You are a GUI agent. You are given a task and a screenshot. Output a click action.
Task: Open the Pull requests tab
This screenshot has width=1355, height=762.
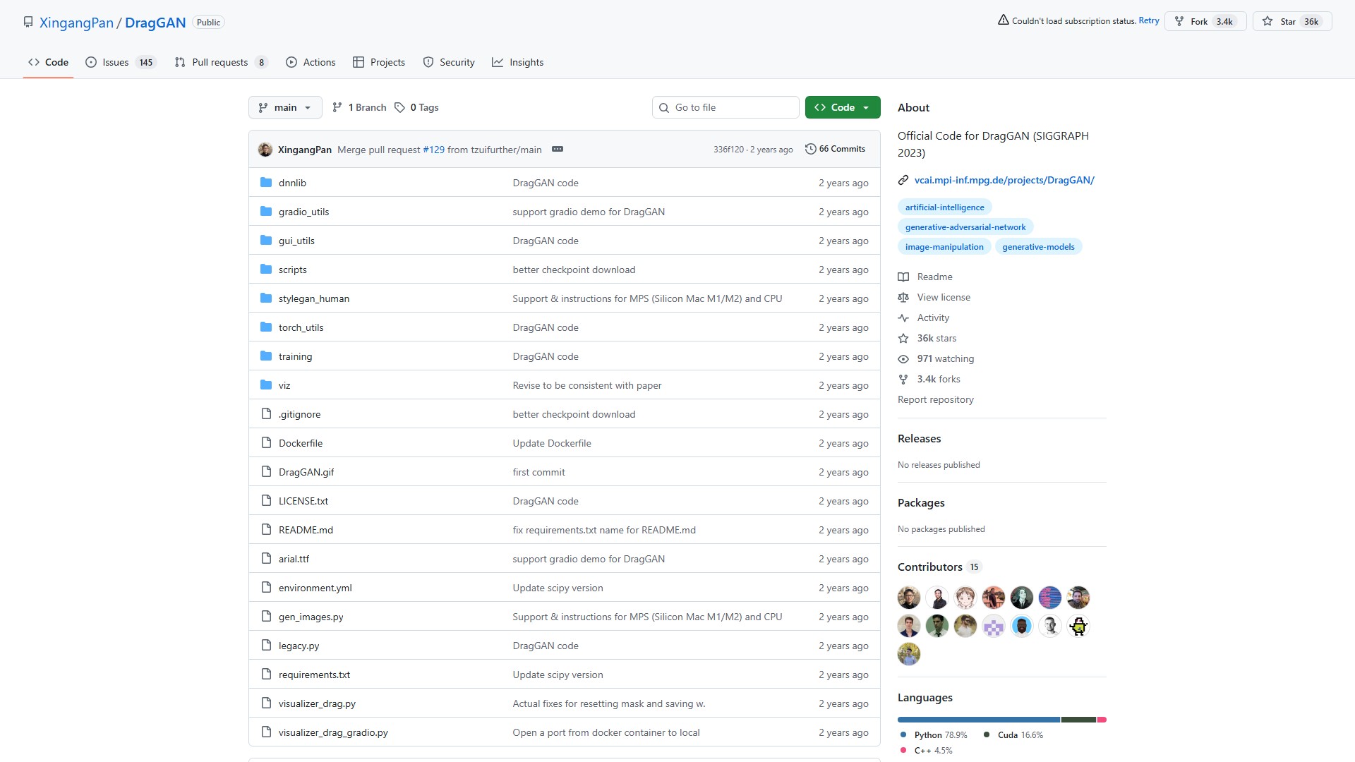[220, 62]
